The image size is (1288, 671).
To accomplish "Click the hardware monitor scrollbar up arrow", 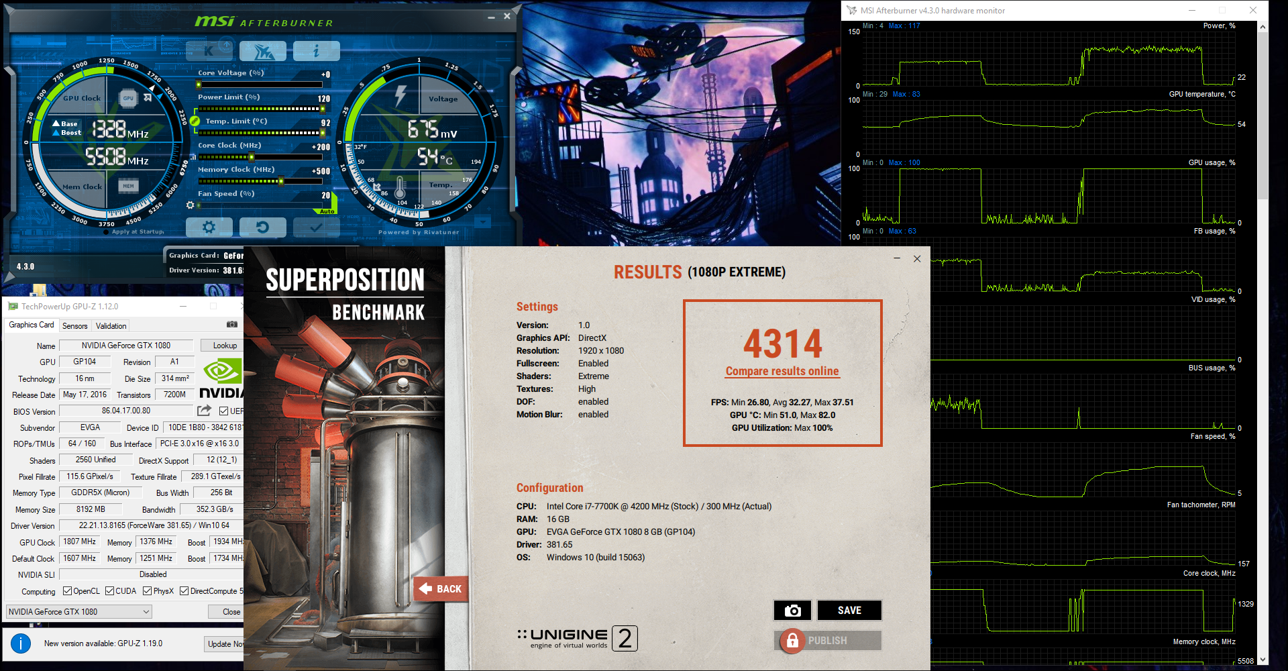I will click(x=1263, y=27).
